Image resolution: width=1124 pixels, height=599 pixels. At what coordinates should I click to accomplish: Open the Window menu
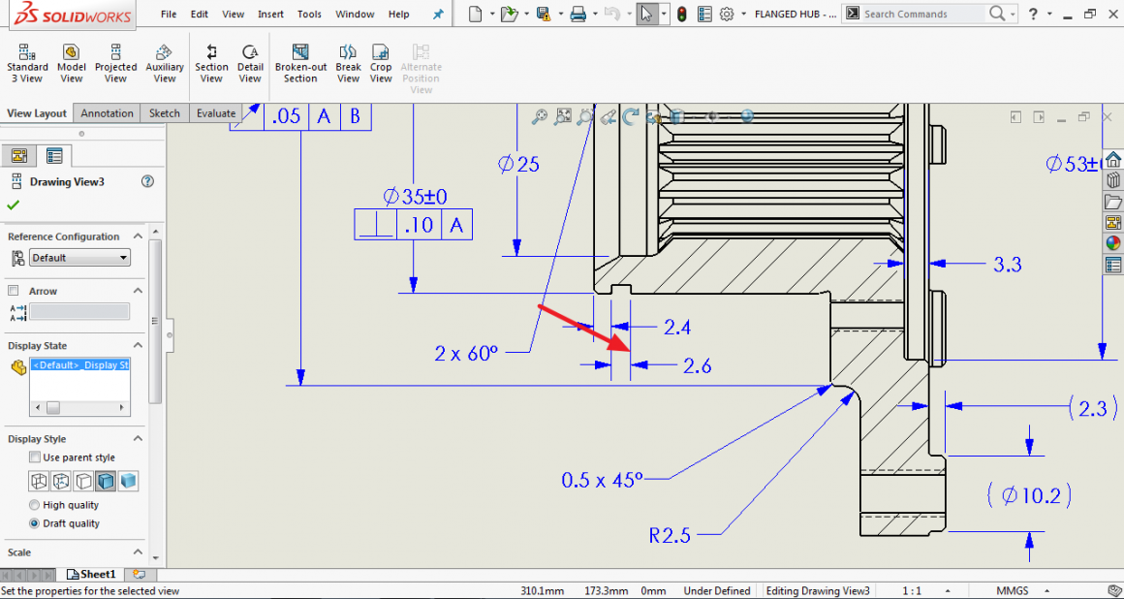click(x=355, y=14)
